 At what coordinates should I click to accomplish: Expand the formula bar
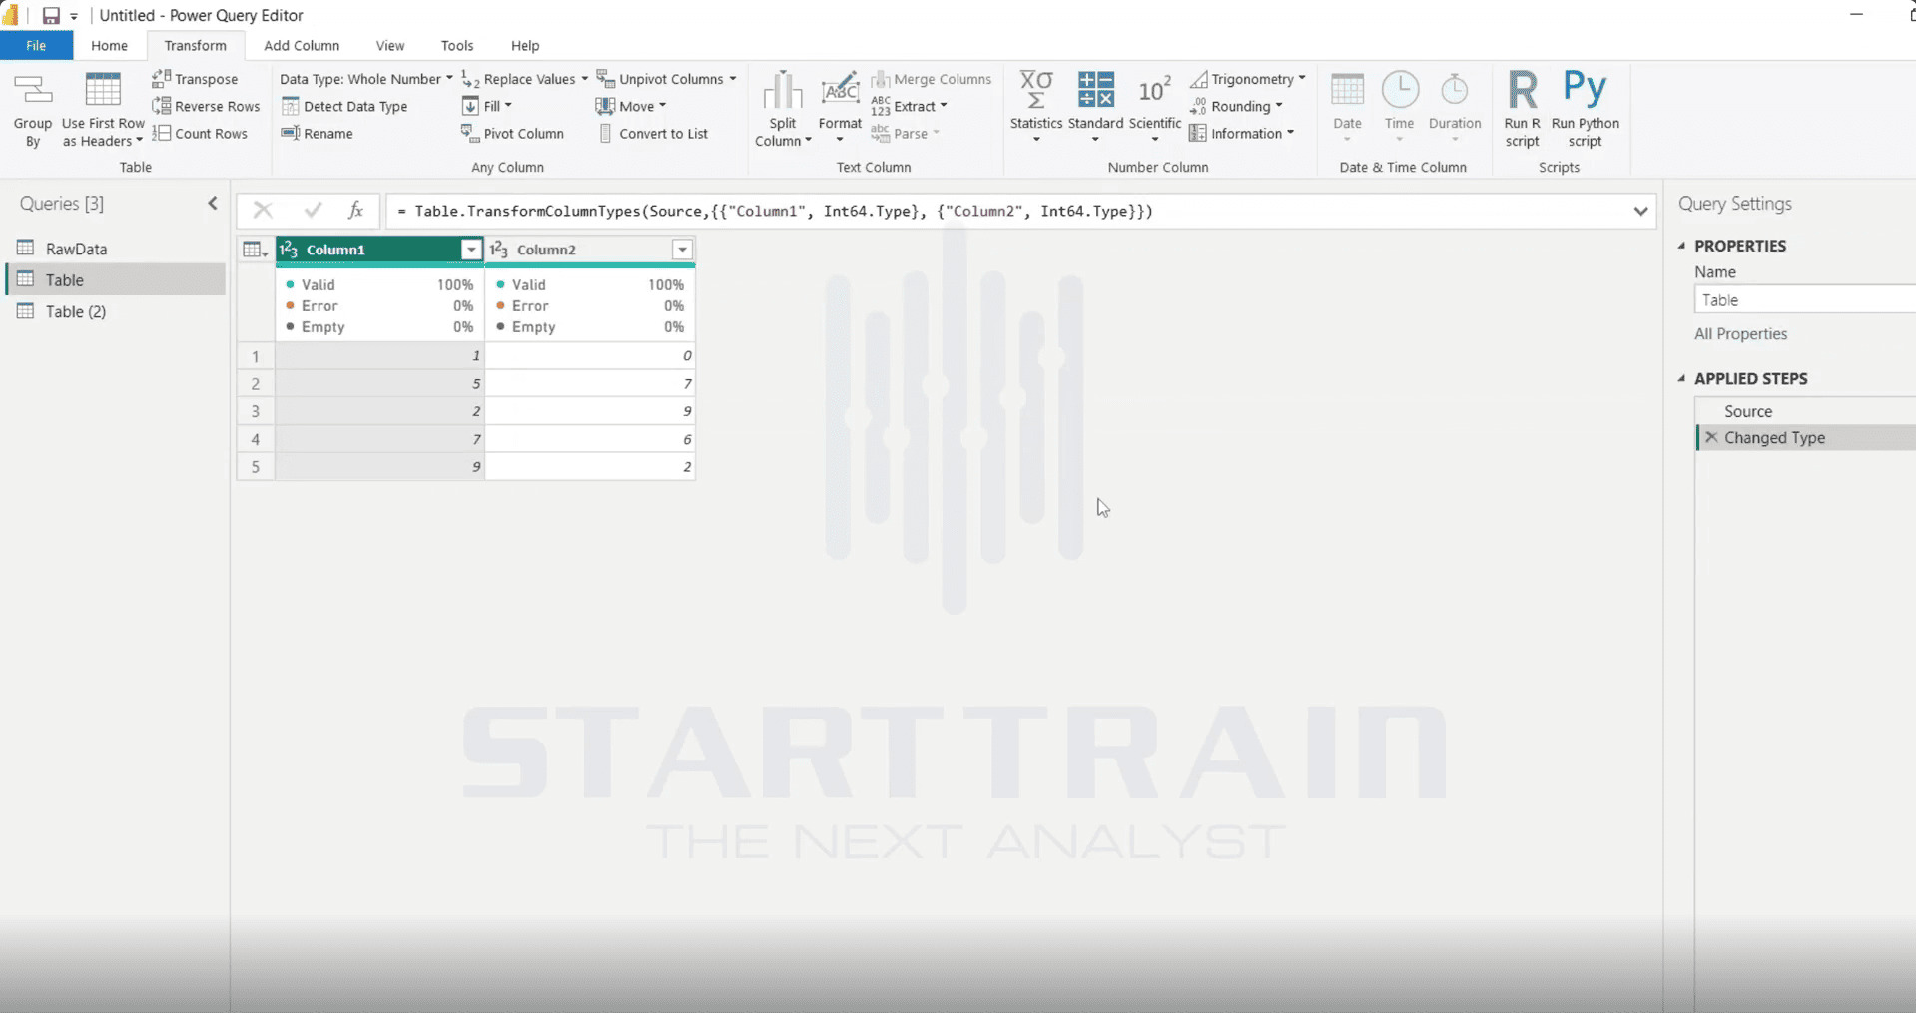(x=1640, y=211)
